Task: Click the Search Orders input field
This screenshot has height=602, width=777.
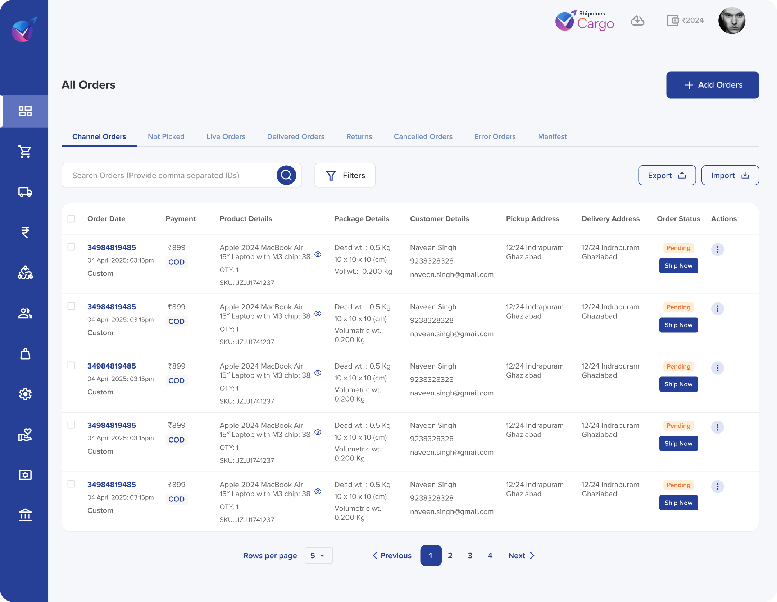Action: pyautogui.click(x=169, y=175)
